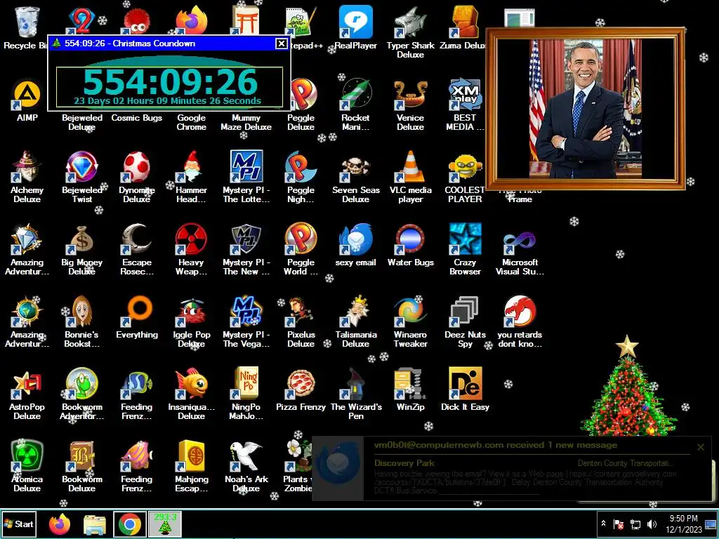Click the taskbar clock 9:50 PM
This screenshot has width=719, height=539.
684,524
